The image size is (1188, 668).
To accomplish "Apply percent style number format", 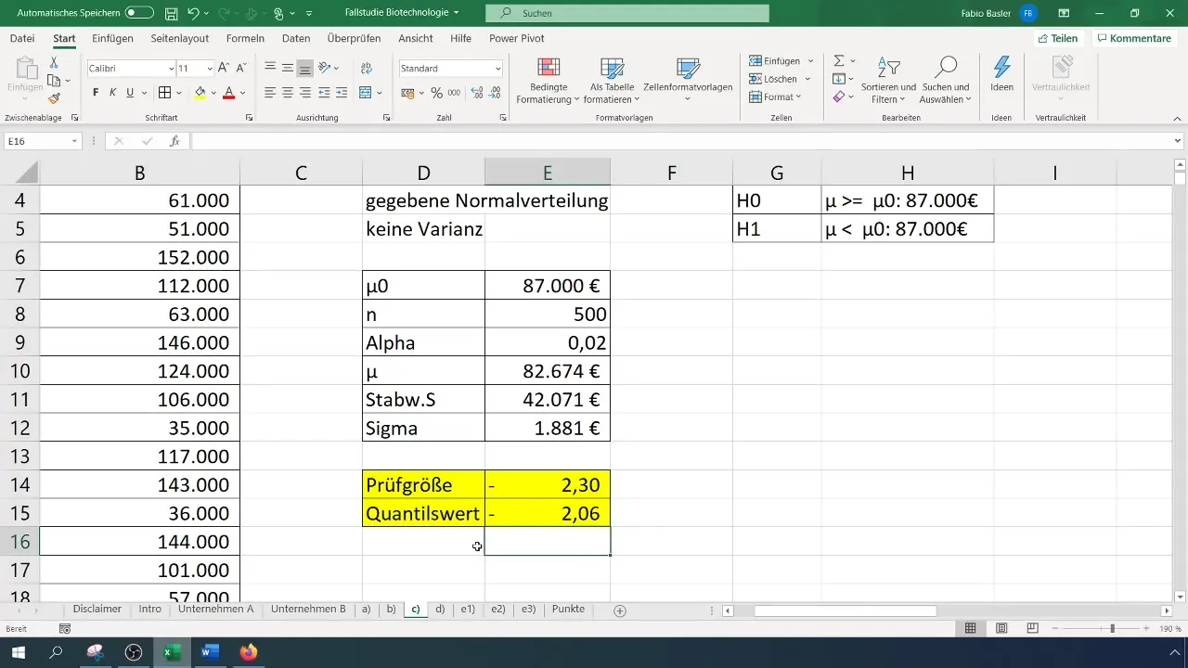I will pyautogui.click(x=436, y=93).
